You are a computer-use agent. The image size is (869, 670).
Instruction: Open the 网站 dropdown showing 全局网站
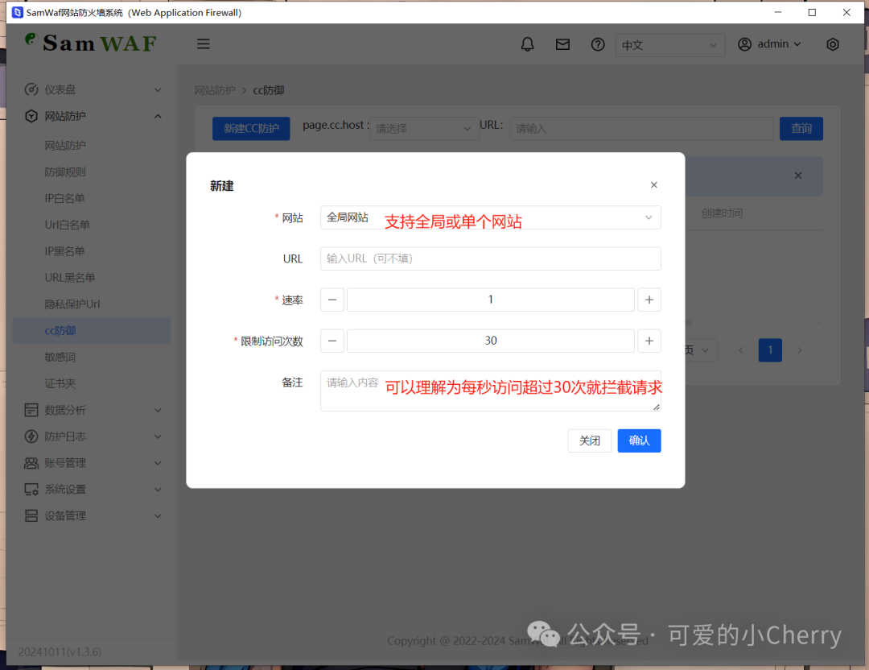tap(491, 217)
